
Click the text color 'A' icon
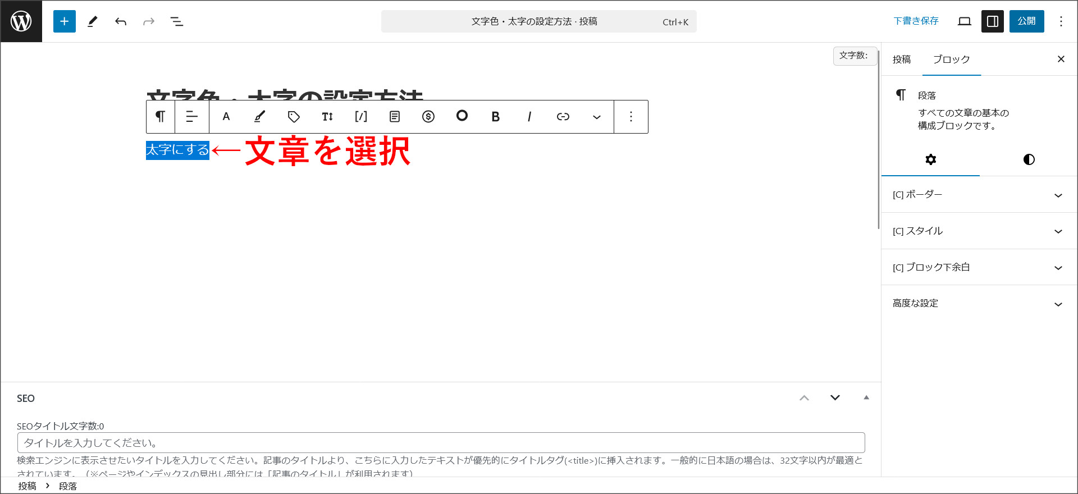226,117
